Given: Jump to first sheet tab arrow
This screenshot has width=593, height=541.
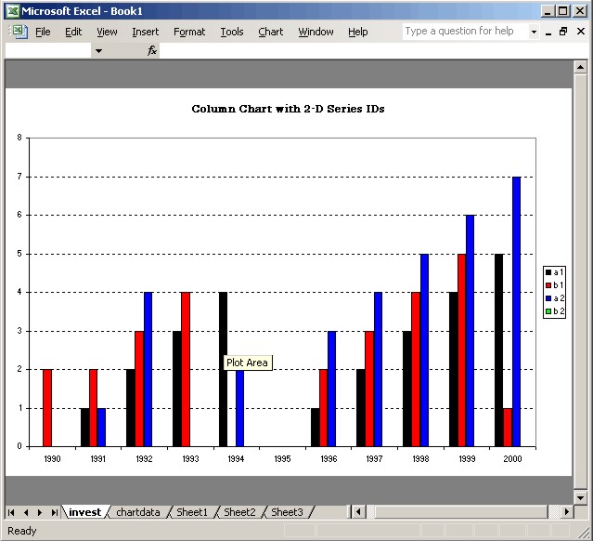Looking at the screenshot, I should [12, 512].
